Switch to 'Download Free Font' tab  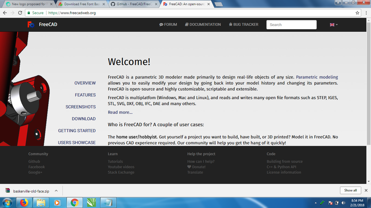click(81, 4)
